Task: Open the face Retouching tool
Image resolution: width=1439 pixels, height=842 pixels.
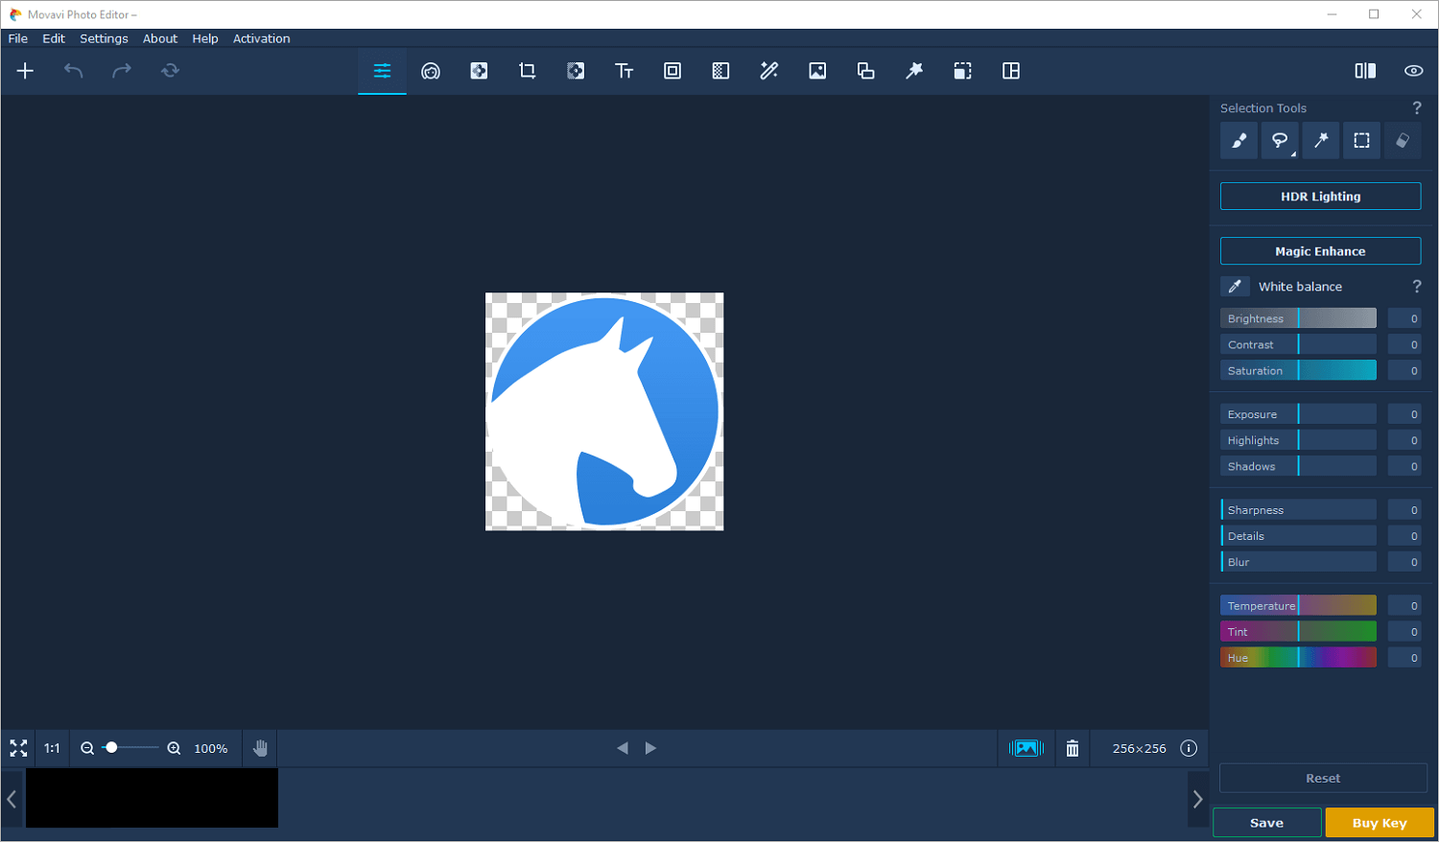Action: click(431, 71)
